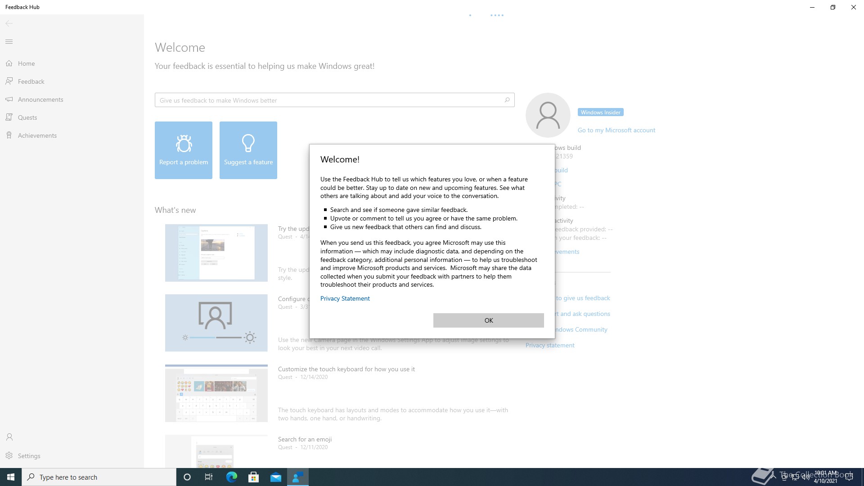Select Announcements menu label
The image size is (864, 486).
coord(40,99)
